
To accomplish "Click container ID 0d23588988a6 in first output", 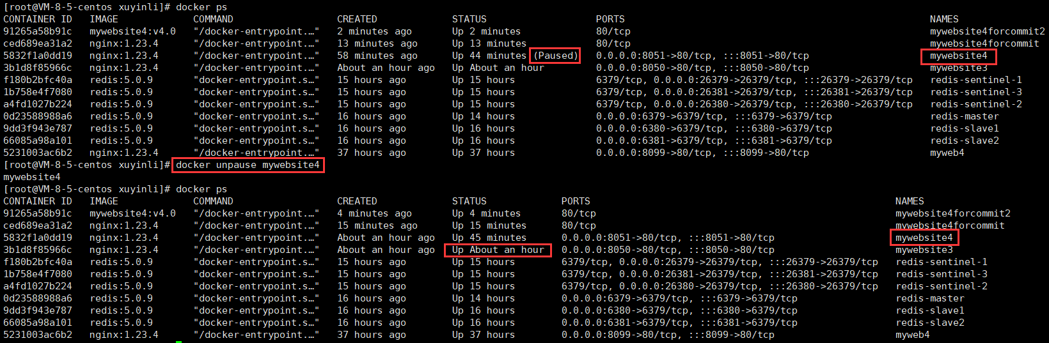I will pyautogui.click(x=38, y=116).
